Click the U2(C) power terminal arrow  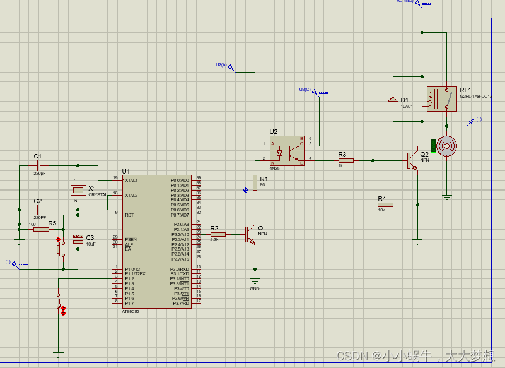tap(315, 93)
